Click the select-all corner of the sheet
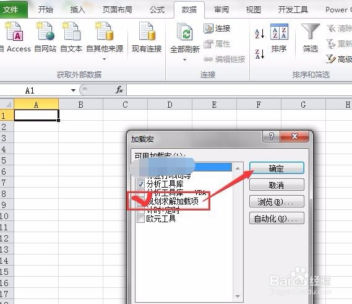This screenshot has width=352, height=304. point(7,105)
